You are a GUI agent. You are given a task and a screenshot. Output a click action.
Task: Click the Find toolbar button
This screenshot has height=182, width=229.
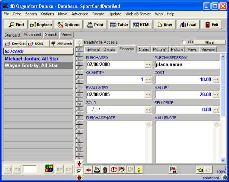[x=16, y=25]
